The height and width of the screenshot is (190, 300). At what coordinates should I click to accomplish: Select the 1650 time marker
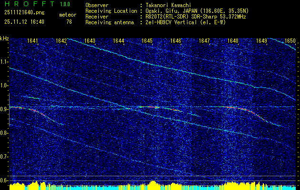click(x=290, y=41)
